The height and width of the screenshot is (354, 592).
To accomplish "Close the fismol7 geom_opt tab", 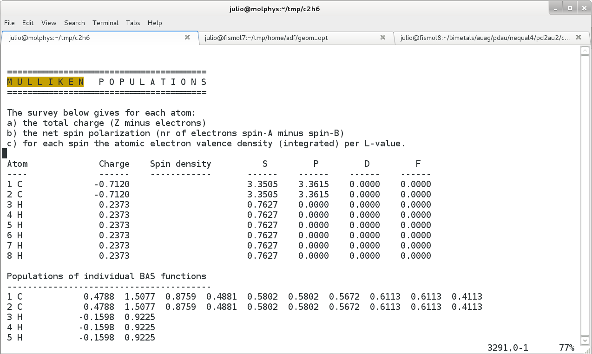I will coord(383,38).
